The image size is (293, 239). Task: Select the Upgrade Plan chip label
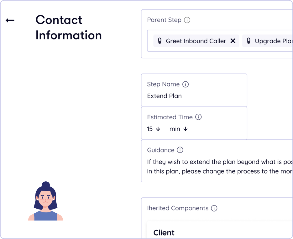coord(273,41)
